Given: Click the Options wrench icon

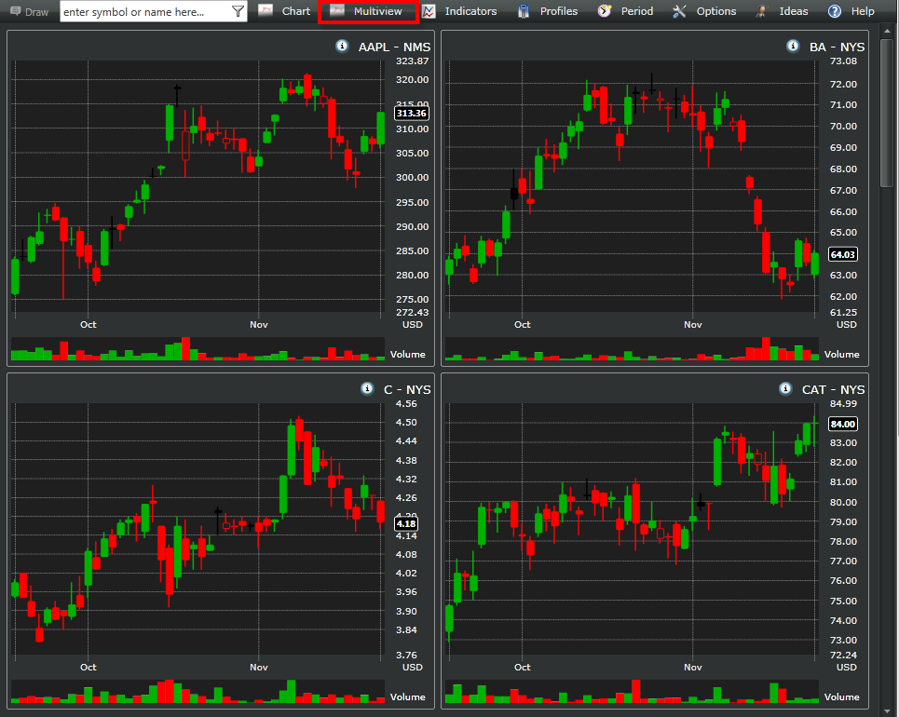Looking at the screenshot, I should (679, 11).
